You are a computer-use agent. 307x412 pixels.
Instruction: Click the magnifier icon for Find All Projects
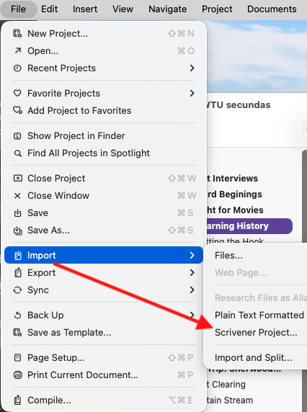[x=17, y=153]
